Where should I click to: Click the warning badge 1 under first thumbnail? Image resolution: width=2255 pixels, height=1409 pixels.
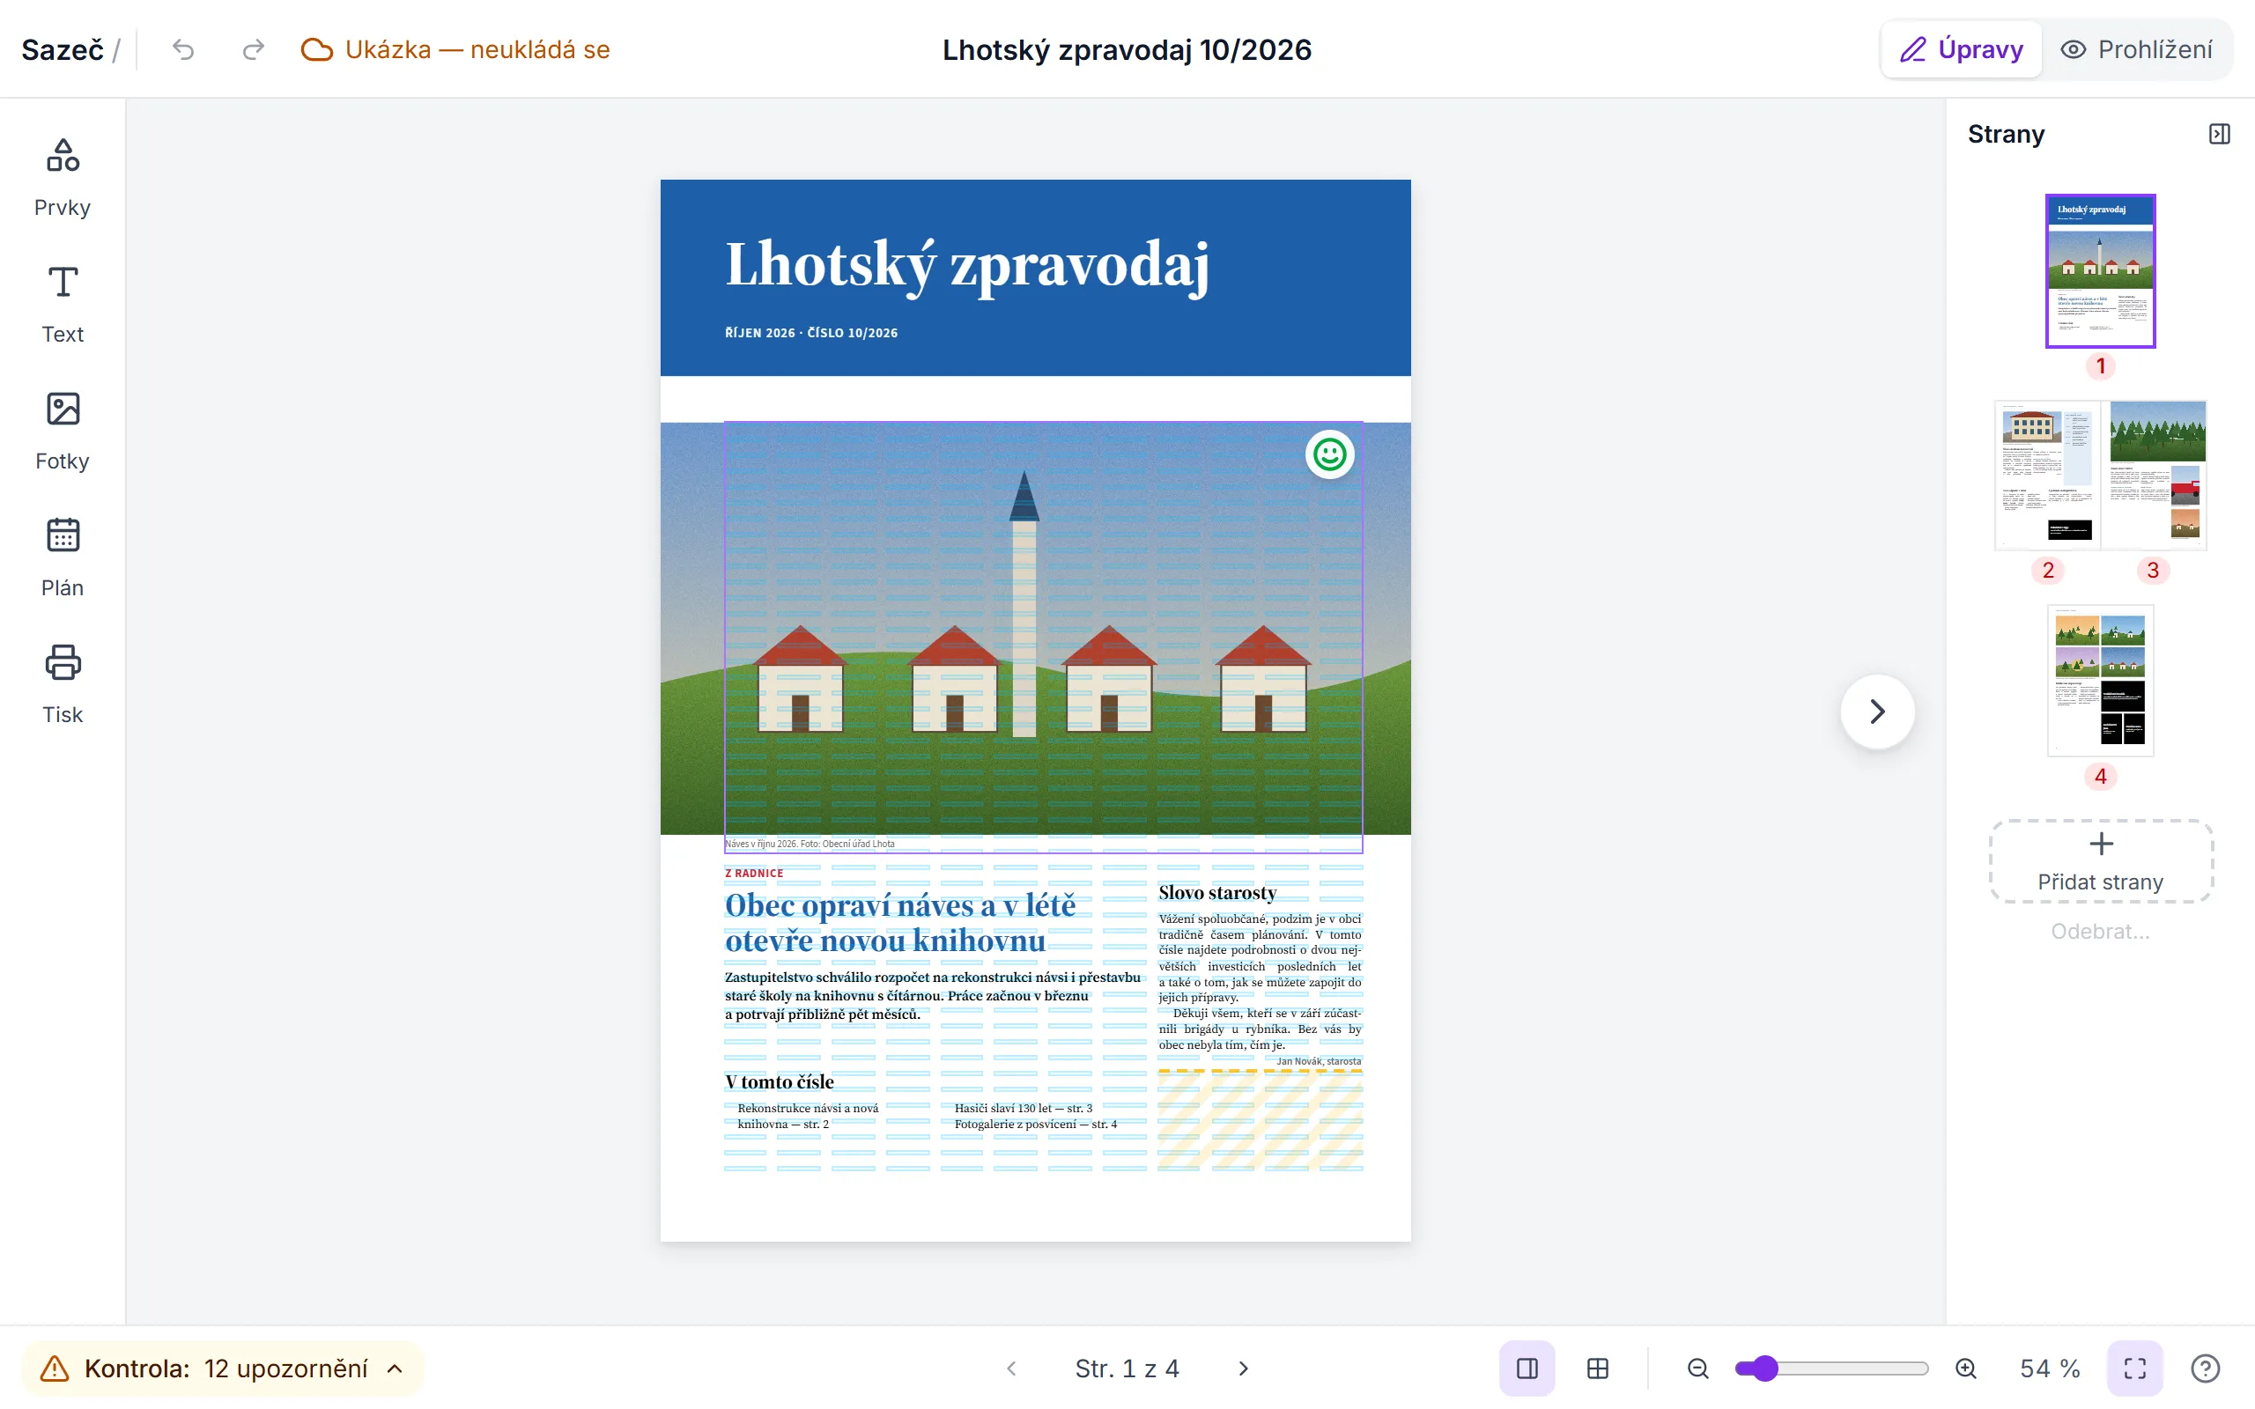click(2100, 366)
